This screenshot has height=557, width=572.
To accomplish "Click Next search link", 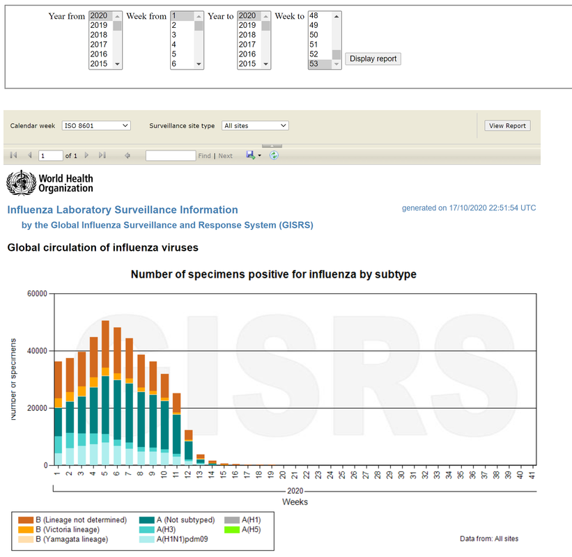I will tap(226, 156).
